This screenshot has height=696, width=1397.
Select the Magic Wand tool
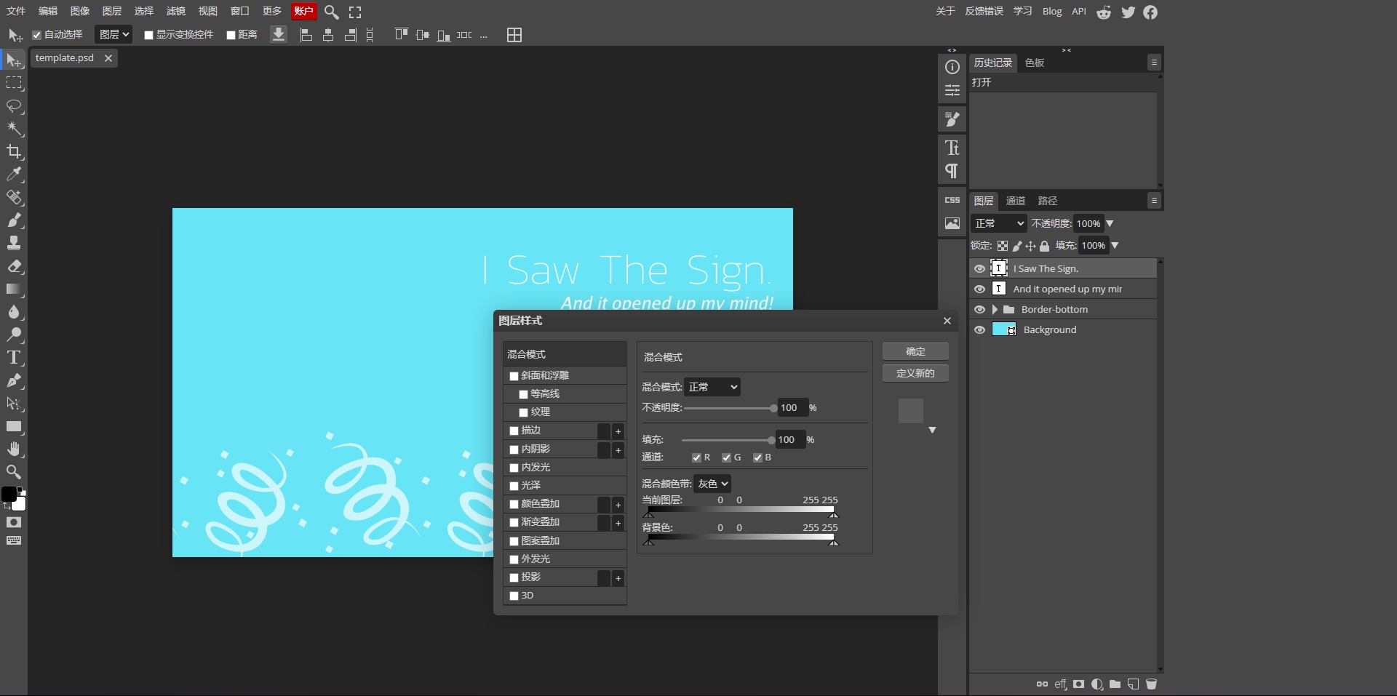tap(14, 129)
